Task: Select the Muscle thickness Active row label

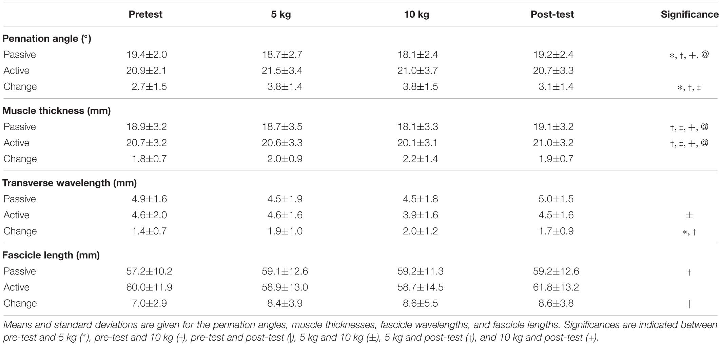Action: 17,143
